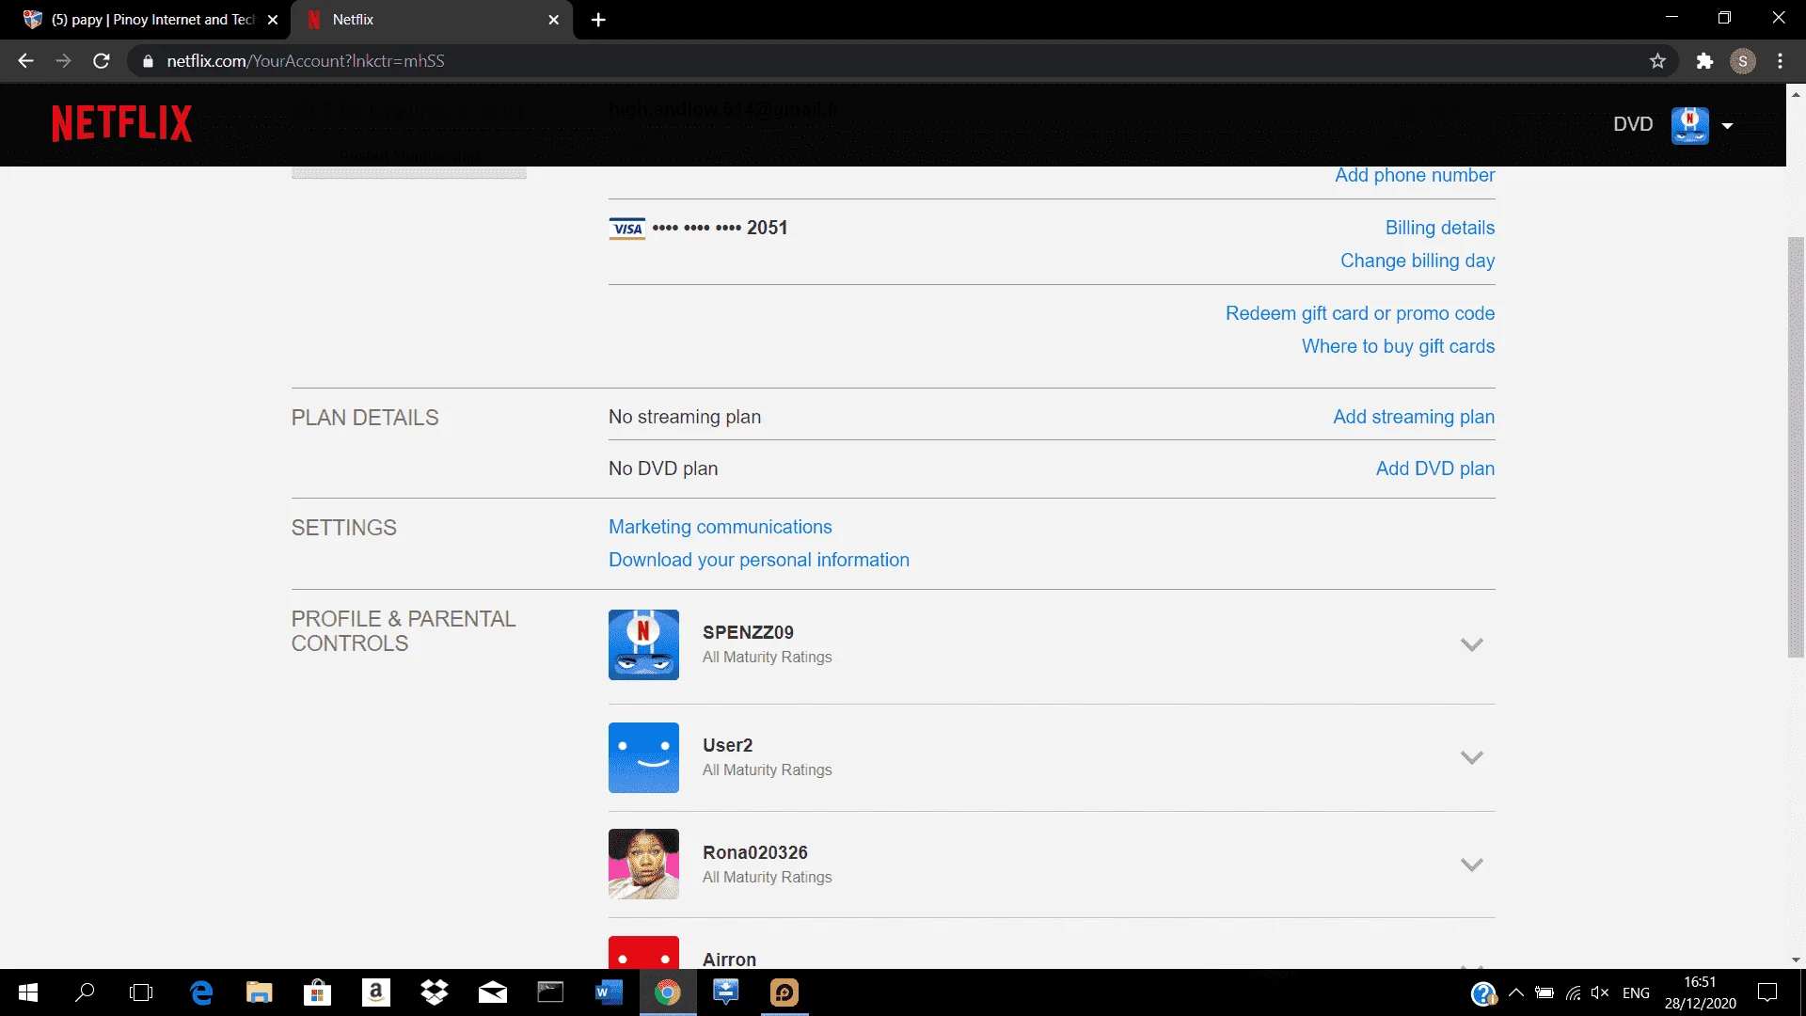
Task: Open Chrome three-dot menu
Action: (x=1781, y=61)
